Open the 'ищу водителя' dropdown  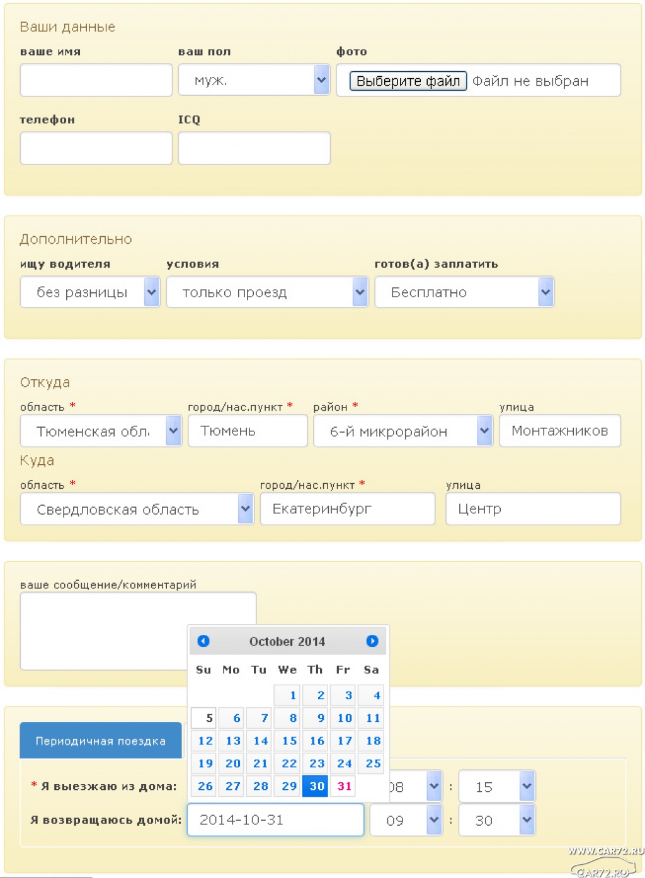90,292
